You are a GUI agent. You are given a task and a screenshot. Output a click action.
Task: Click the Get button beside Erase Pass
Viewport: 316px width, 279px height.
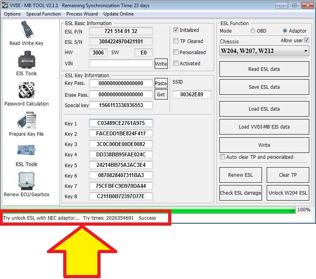coord(161,94)
